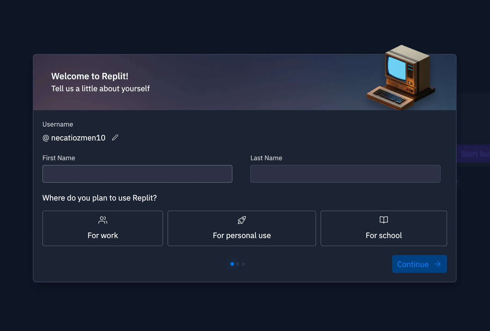Click the "Welcome to Replit!" heading
The width and height of the screenshot is (490, 331).
tap(90, 76)
